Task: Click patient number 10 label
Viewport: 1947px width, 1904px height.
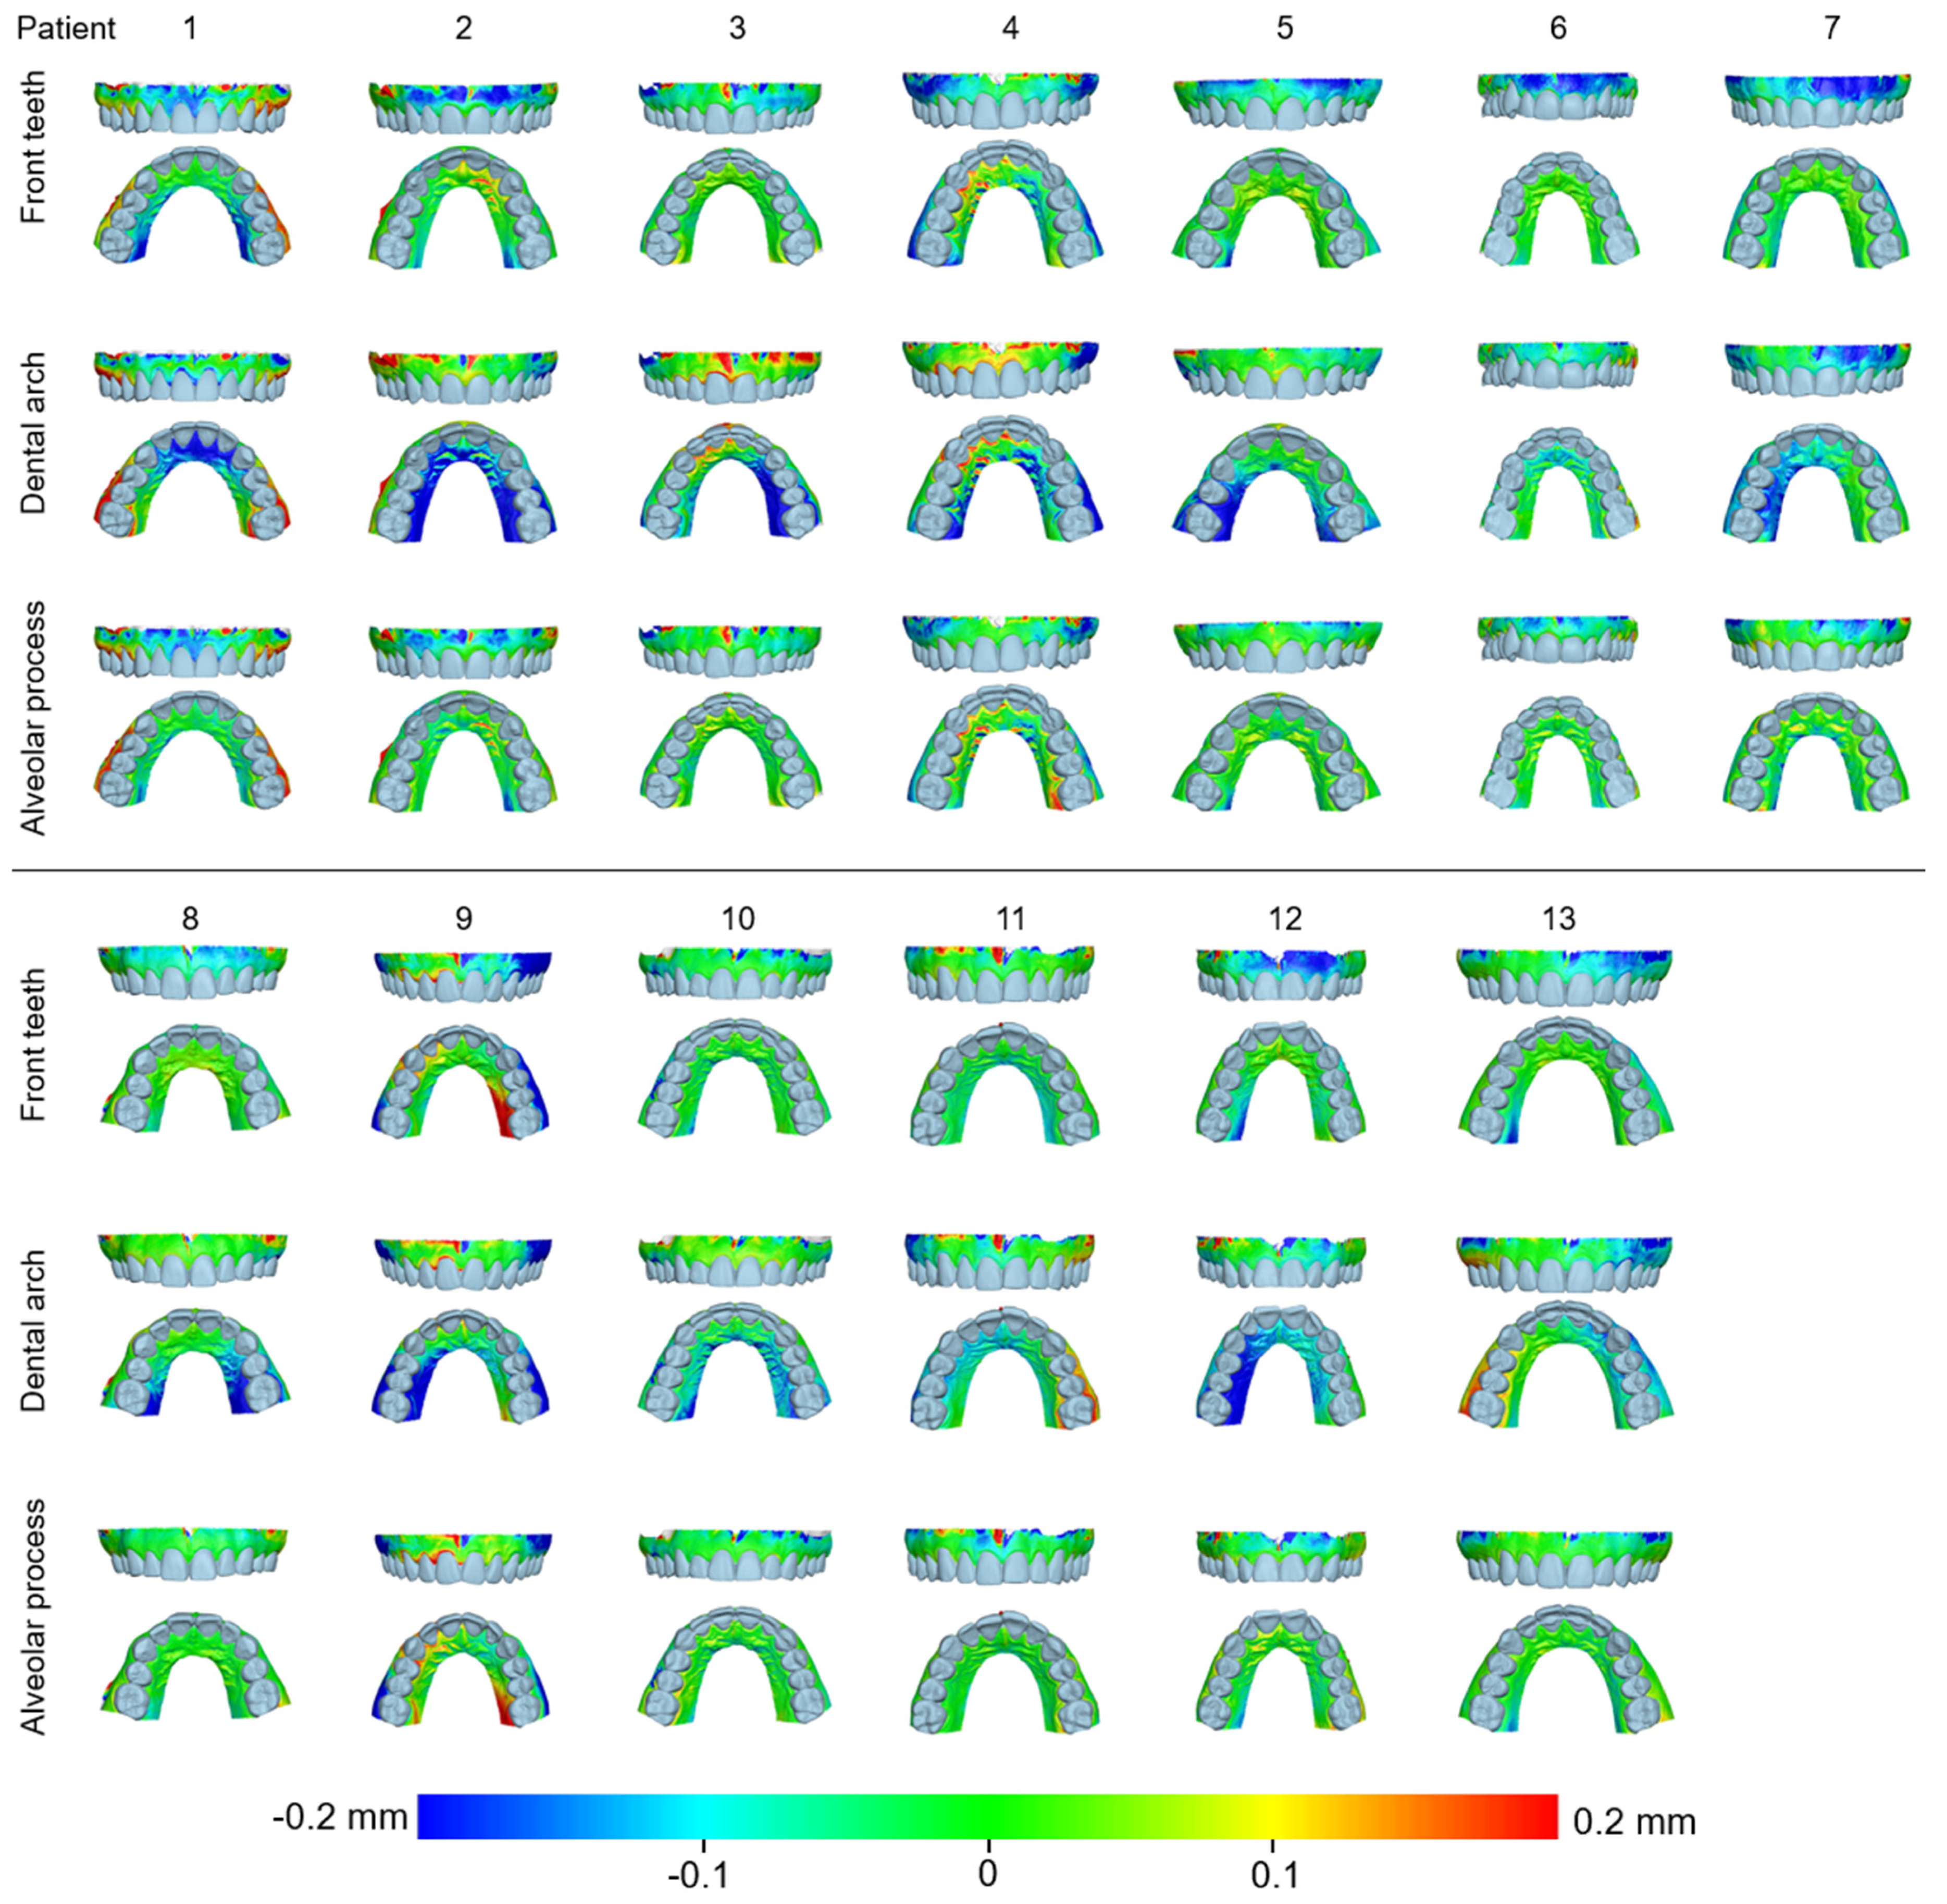Action: (738, 919)
